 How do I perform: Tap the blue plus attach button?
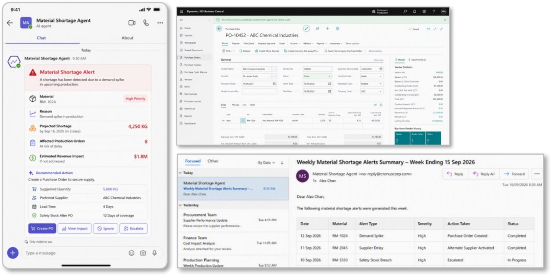click(13, 253)
